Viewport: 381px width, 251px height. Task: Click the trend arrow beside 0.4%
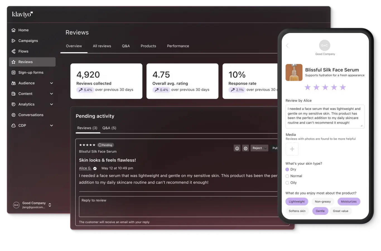coord(157,90)
